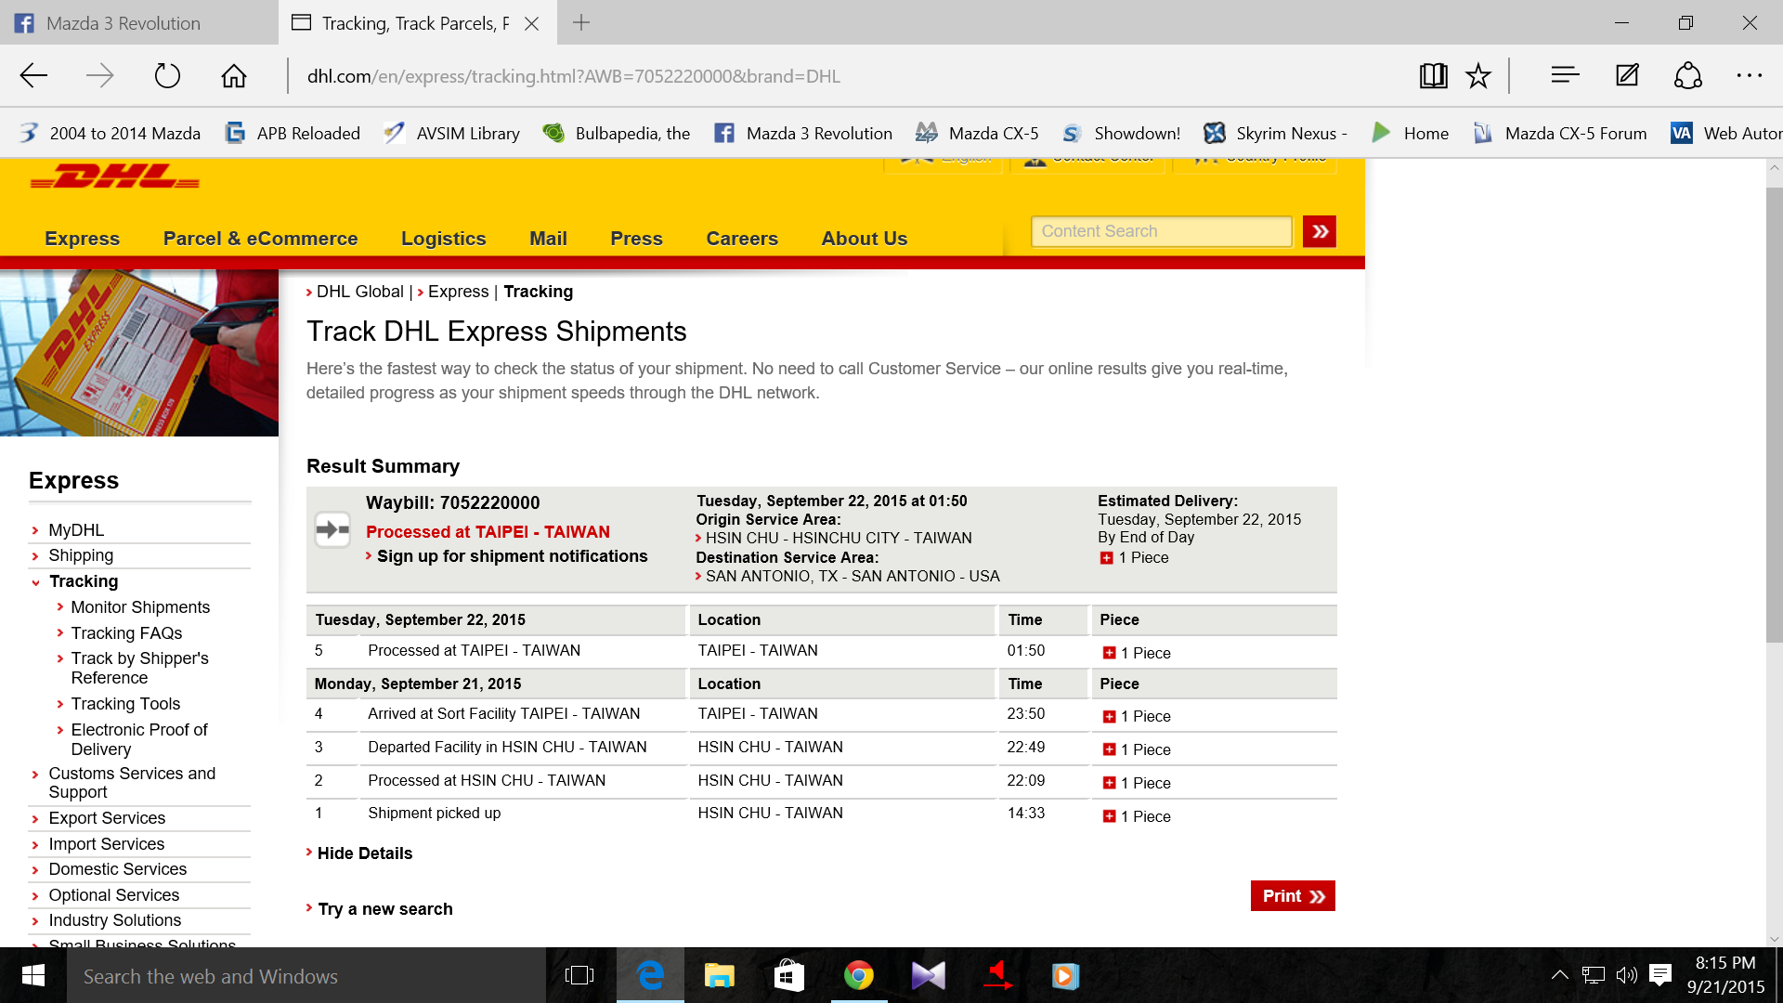Switch to the Mazda 3 Revolution tab
This screenshot has width=1783, height=1003.
click(138, 22)
